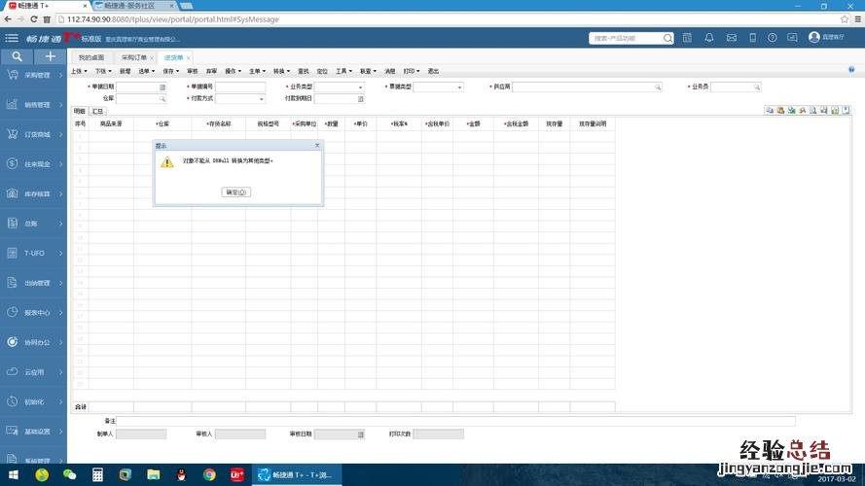Click the notification bell icon in header
This screenshot has height=486, width=865.
click(709, 38)
